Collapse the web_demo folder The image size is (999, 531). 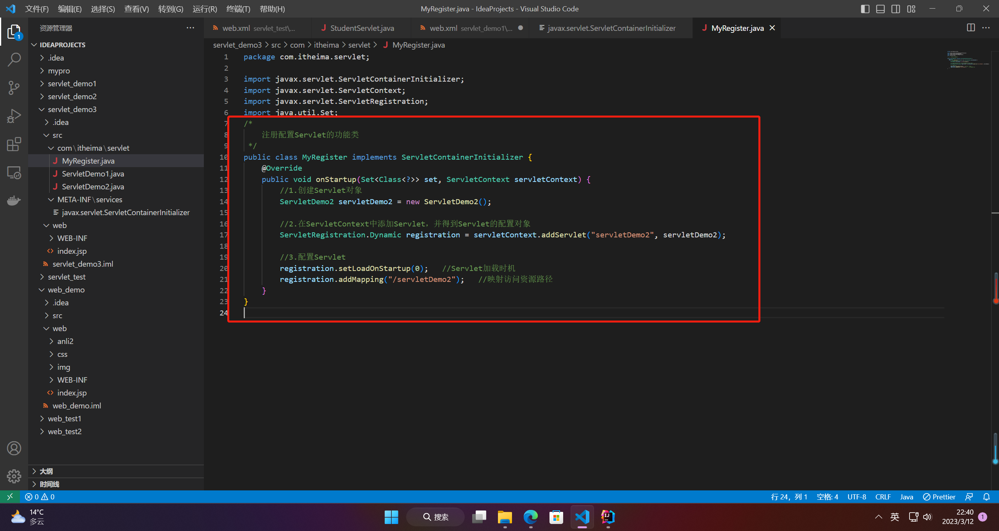66,290
